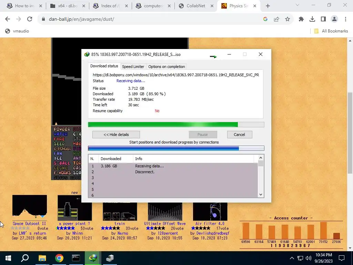Reload the dan-ball.jp page
353x265 pixels.
(x=30, y=19)
